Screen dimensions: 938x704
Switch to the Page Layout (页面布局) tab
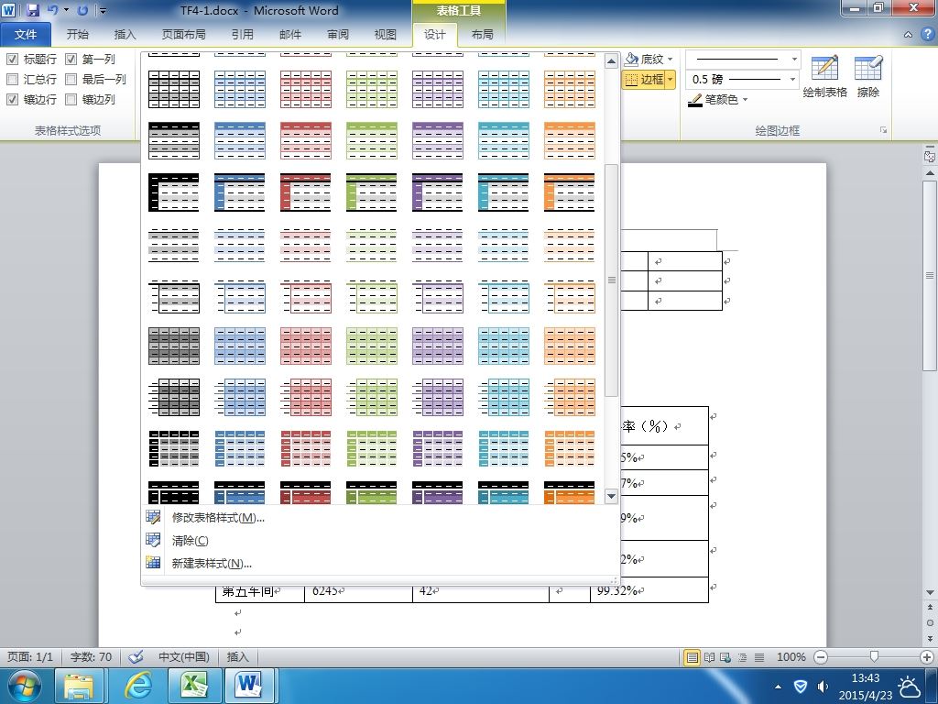(x=183, y=35)
